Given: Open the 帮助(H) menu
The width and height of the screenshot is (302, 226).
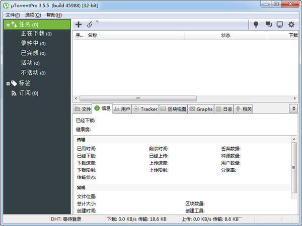Looking at the screenshot, I should [54, 15].
